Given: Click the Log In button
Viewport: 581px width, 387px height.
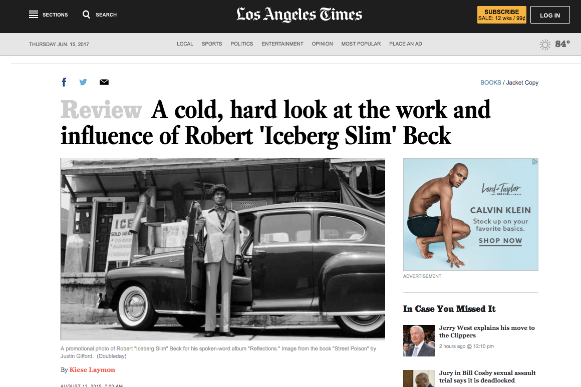Looking at the screenshot, I should [x=550, y=15].
